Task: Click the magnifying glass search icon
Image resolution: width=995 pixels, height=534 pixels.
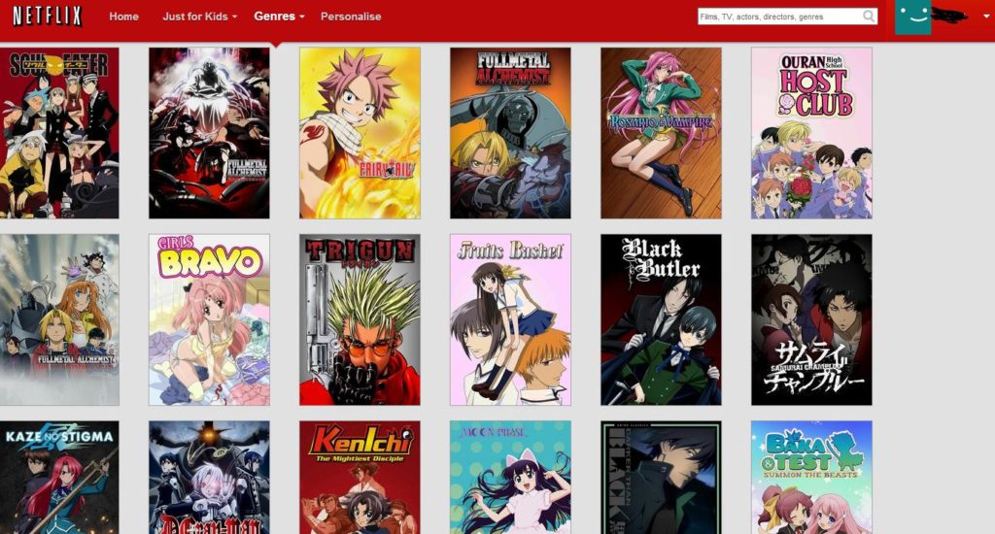Action: pos(869,17)
